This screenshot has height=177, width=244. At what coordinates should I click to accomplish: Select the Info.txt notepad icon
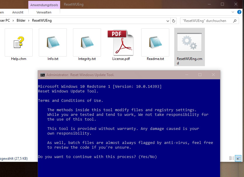53,42
